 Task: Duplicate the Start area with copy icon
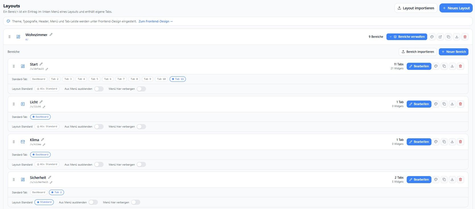coord(444,66)
